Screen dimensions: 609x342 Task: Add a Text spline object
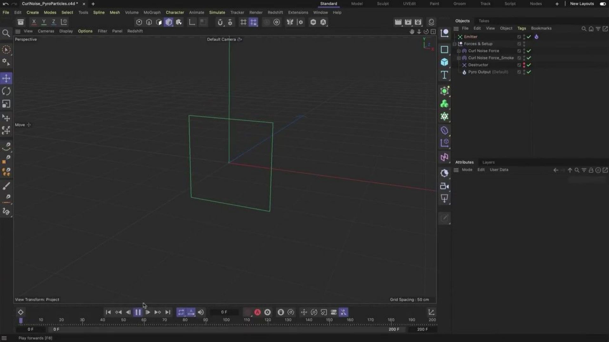444,75
